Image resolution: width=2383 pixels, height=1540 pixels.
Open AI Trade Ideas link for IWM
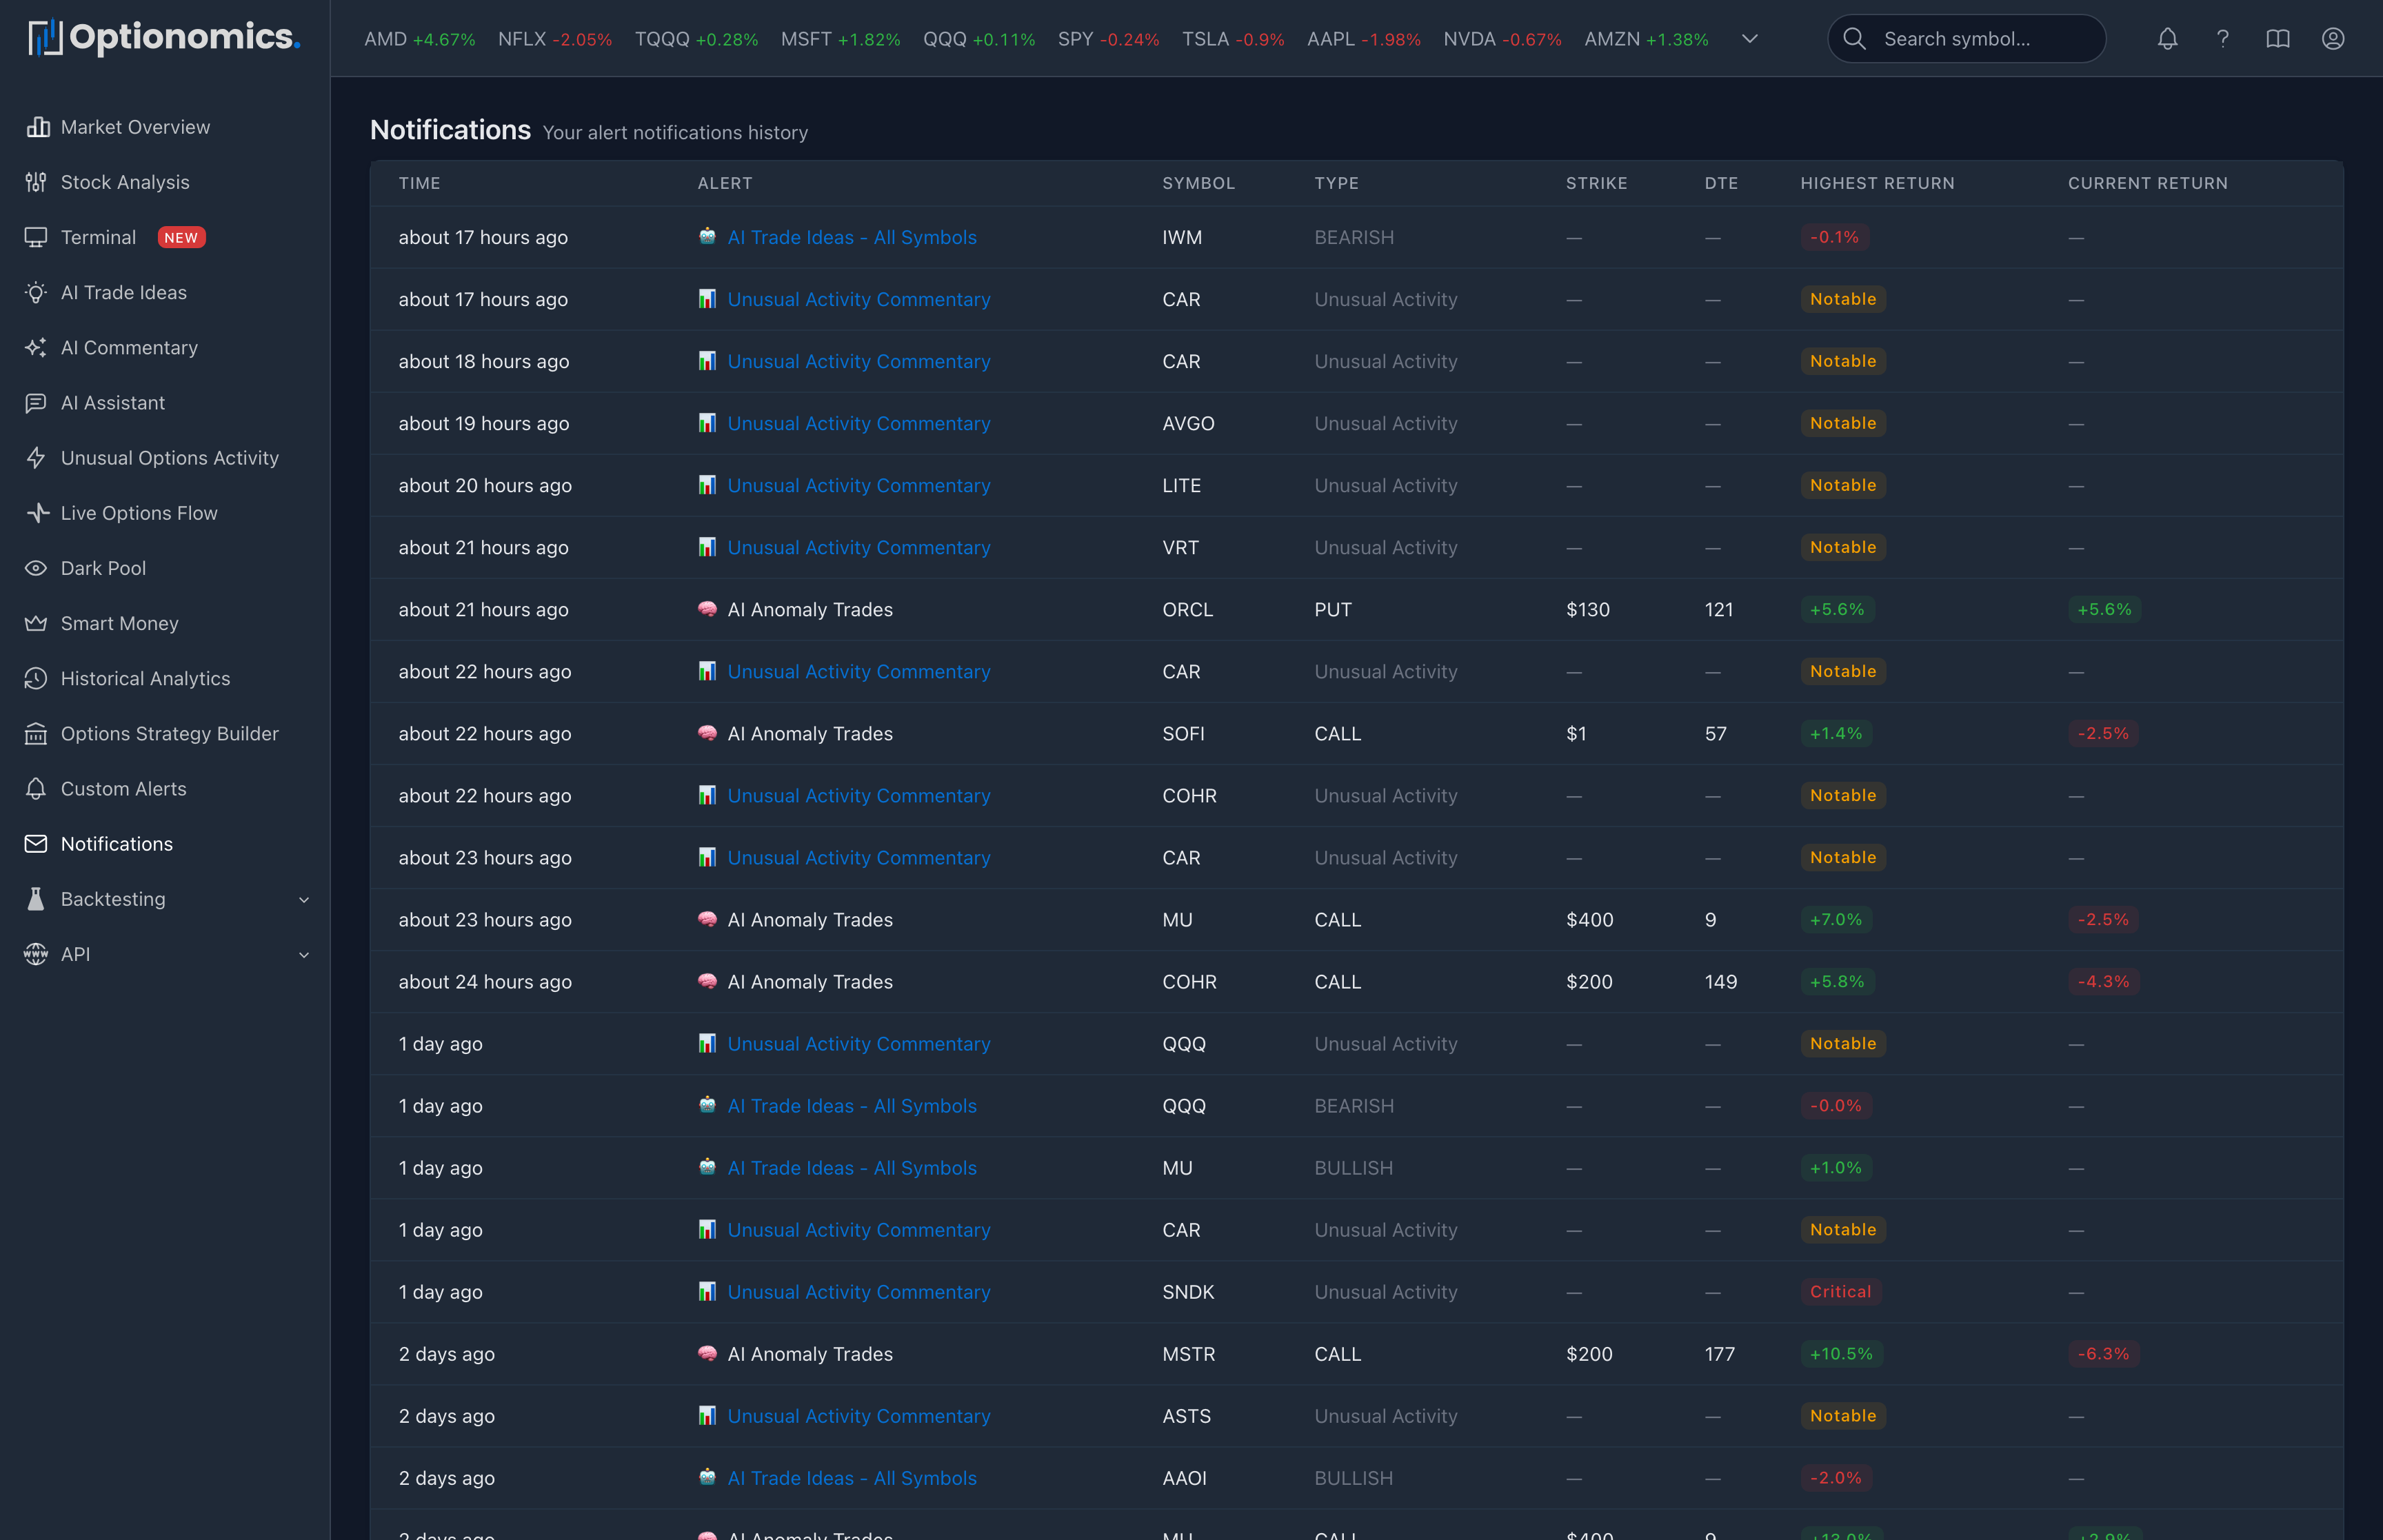click(x=852, y=237)
